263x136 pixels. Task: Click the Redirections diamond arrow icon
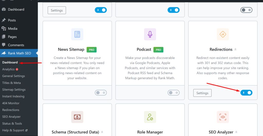click(x=223, y=34)
